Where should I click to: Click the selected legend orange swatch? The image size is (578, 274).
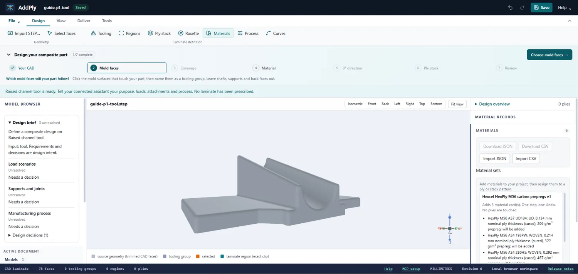click(x=198, y=256)
